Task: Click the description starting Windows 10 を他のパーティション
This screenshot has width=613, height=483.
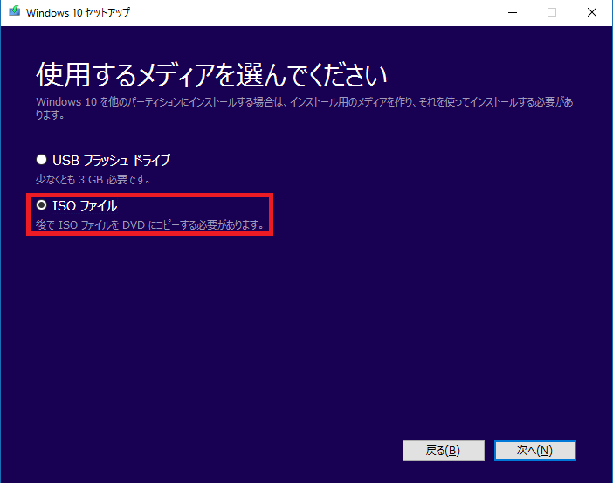Action: tap(305, 108)
